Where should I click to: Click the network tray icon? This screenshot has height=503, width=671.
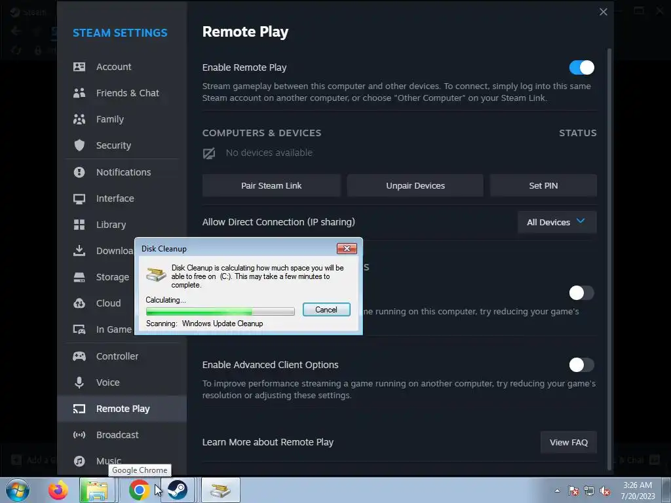click(589, 491)
